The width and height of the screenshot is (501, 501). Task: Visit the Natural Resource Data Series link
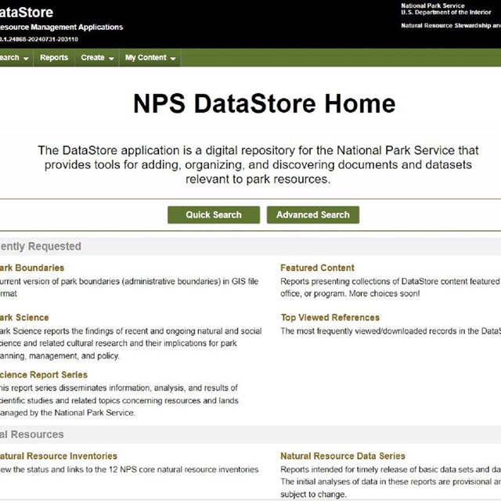click(x=343, y=456)
